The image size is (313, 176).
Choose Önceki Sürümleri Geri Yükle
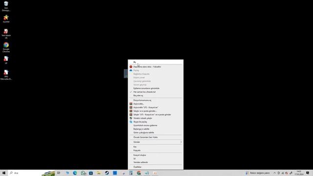(156, 137)
